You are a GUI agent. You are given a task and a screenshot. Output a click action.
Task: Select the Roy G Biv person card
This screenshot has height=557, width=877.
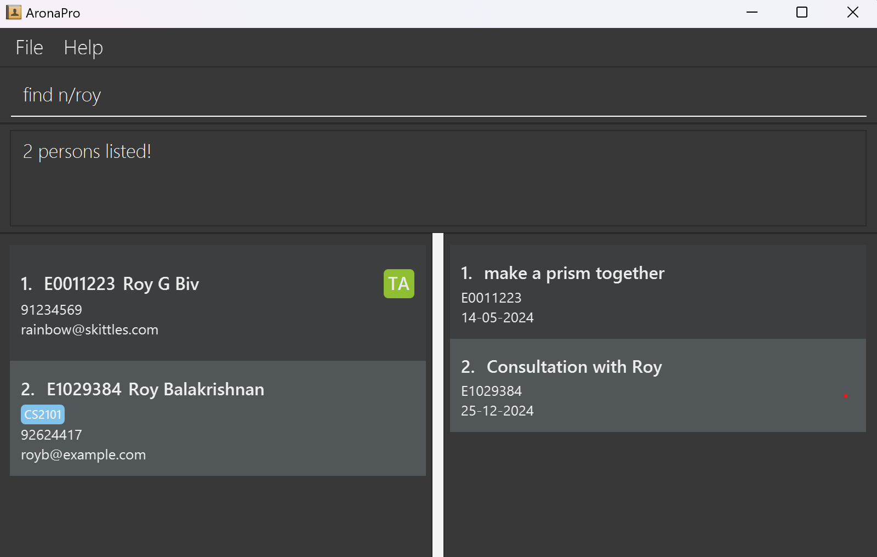click(218, 303)
